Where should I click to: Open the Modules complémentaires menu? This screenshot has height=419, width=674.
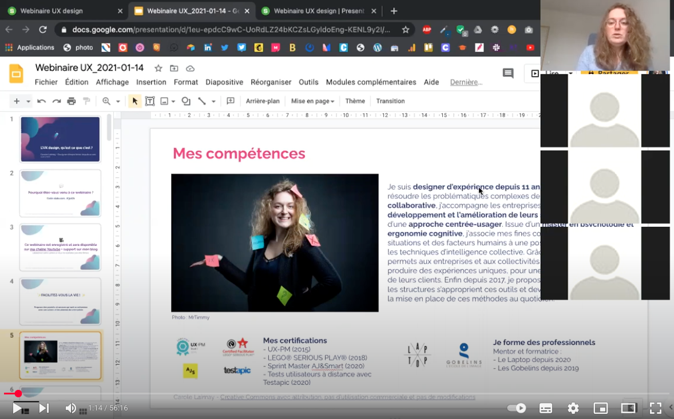coord(371,82)
